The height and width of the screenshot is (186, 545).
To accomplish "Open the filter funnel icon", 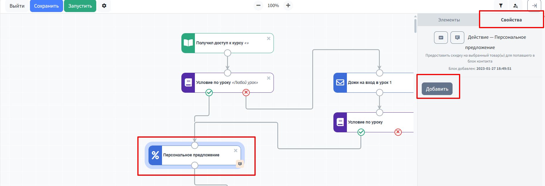I will click(x=501, y=6).
